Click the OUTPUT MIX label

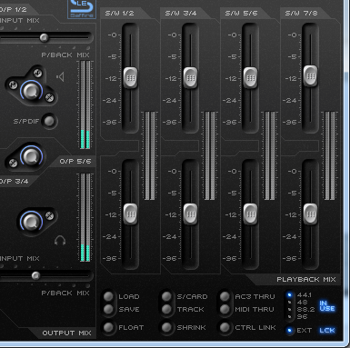(x=66, y=333)
